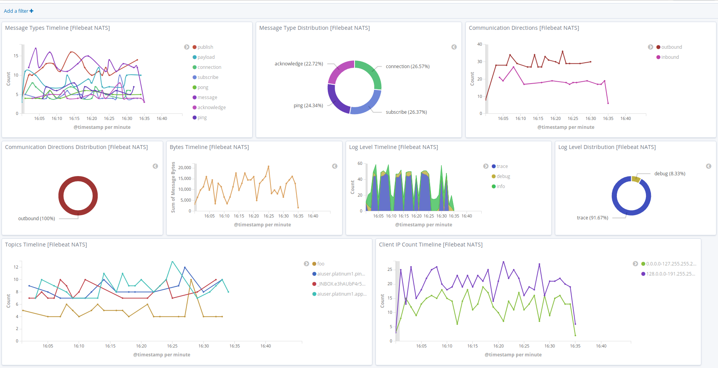Select the ping legend entry
Viewport: 718px width, 368px height.
[200, 117]
